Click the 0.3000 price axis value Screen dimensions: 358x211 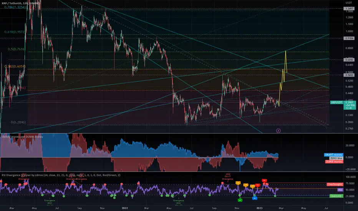click(349, 122)
